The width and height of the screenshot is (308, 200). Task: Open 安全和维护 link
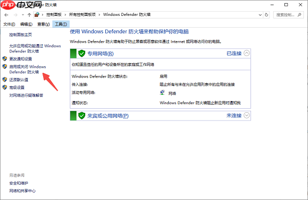[18, 183]
